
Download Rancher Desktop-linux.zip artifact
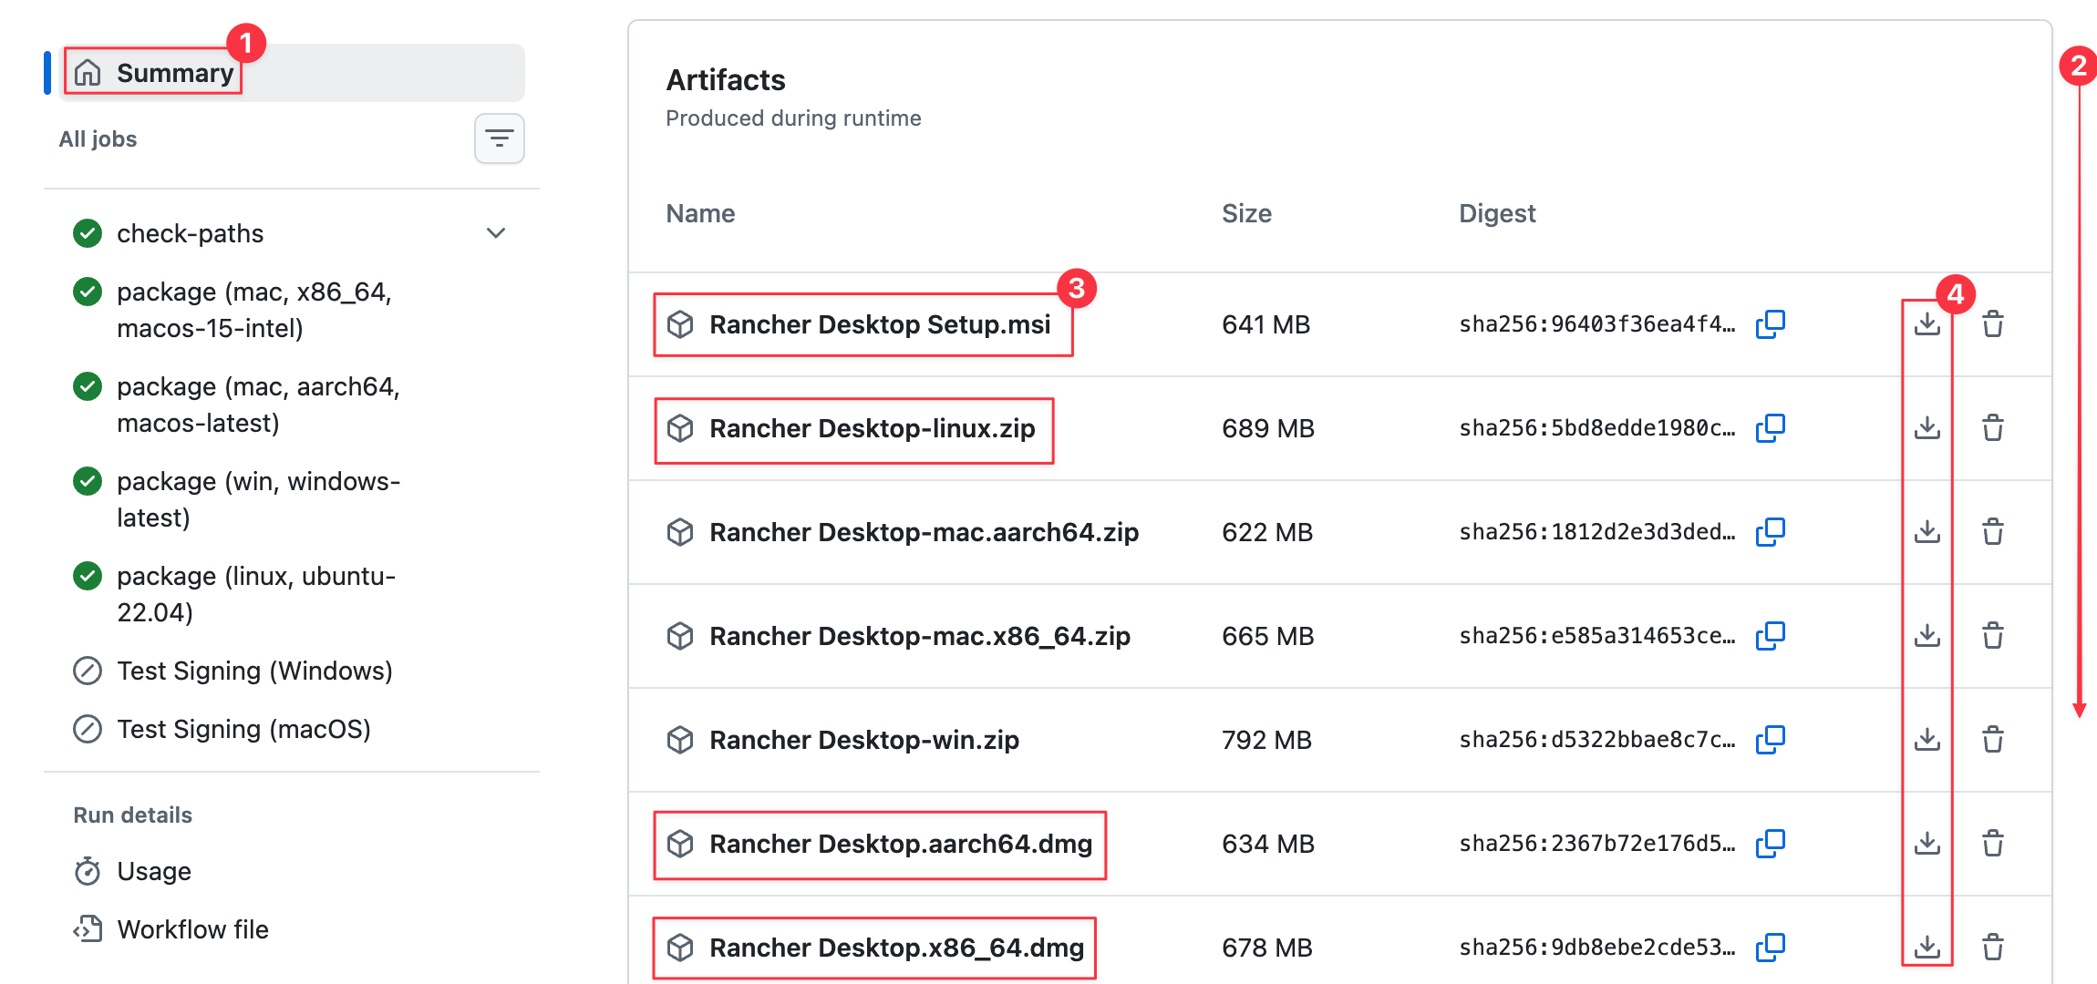tap(1927, 428)
